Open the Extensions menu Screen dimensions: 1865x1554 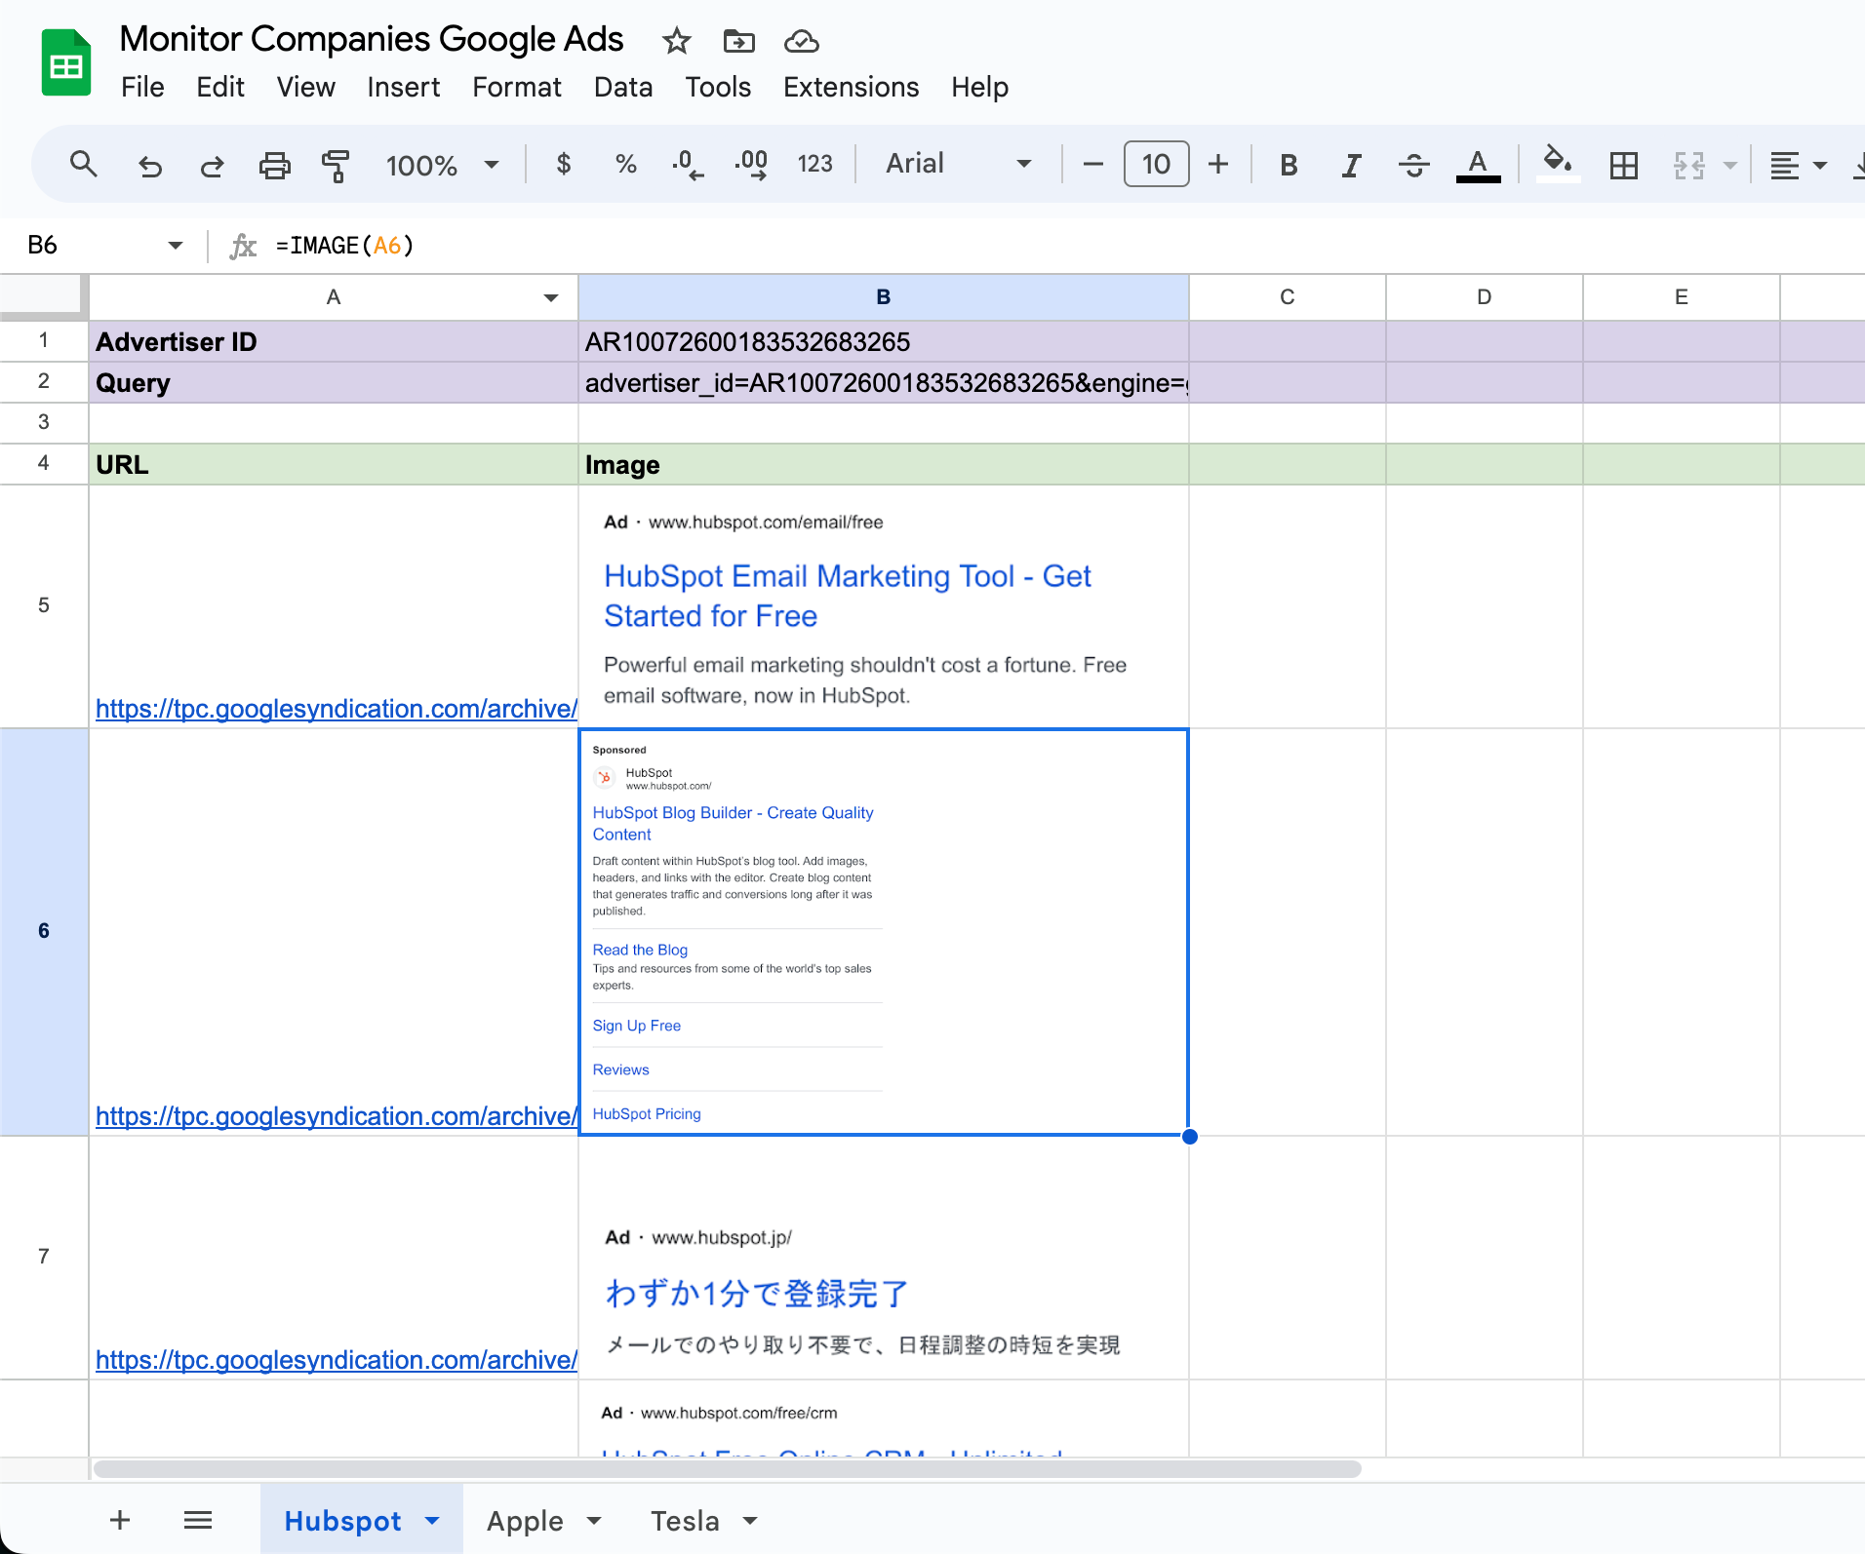(851, 87)
